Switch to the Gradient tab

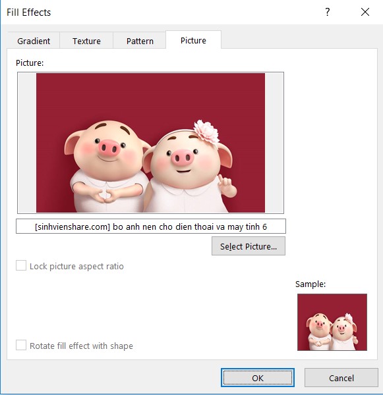pyautogui.click(x=34, y=41)
